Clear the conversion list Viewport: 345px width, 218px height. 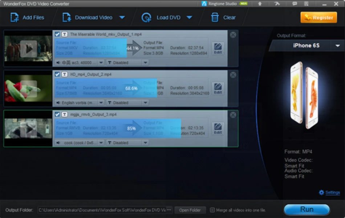click(x=224, y=17)
